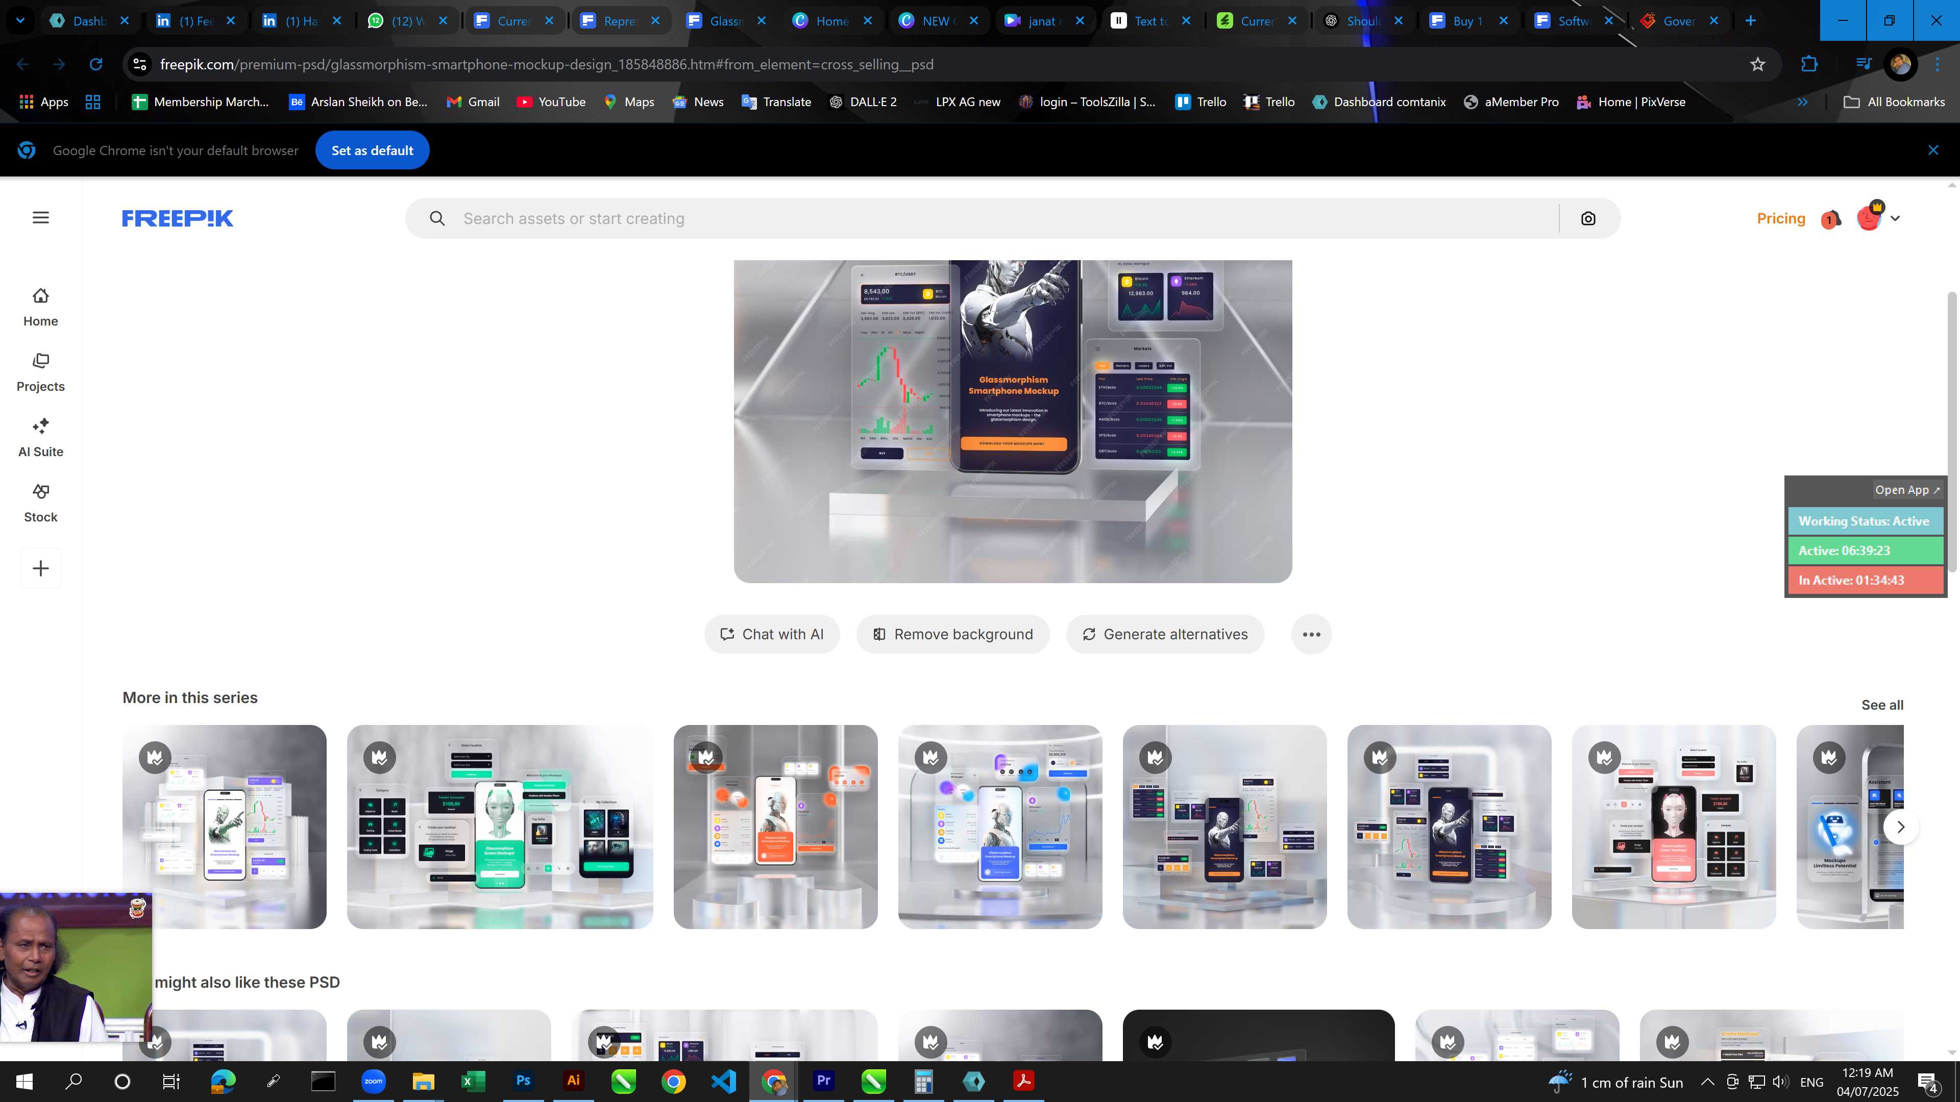Screen dimensions: 1960x1102
Task: Bookmark this page with star icon
Action: tap(1757, 65)
